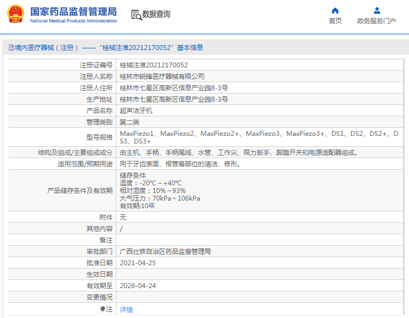Click 国家药品监督管理局 title
This screenshot has height=318, width=409.
tap(73, 12)
